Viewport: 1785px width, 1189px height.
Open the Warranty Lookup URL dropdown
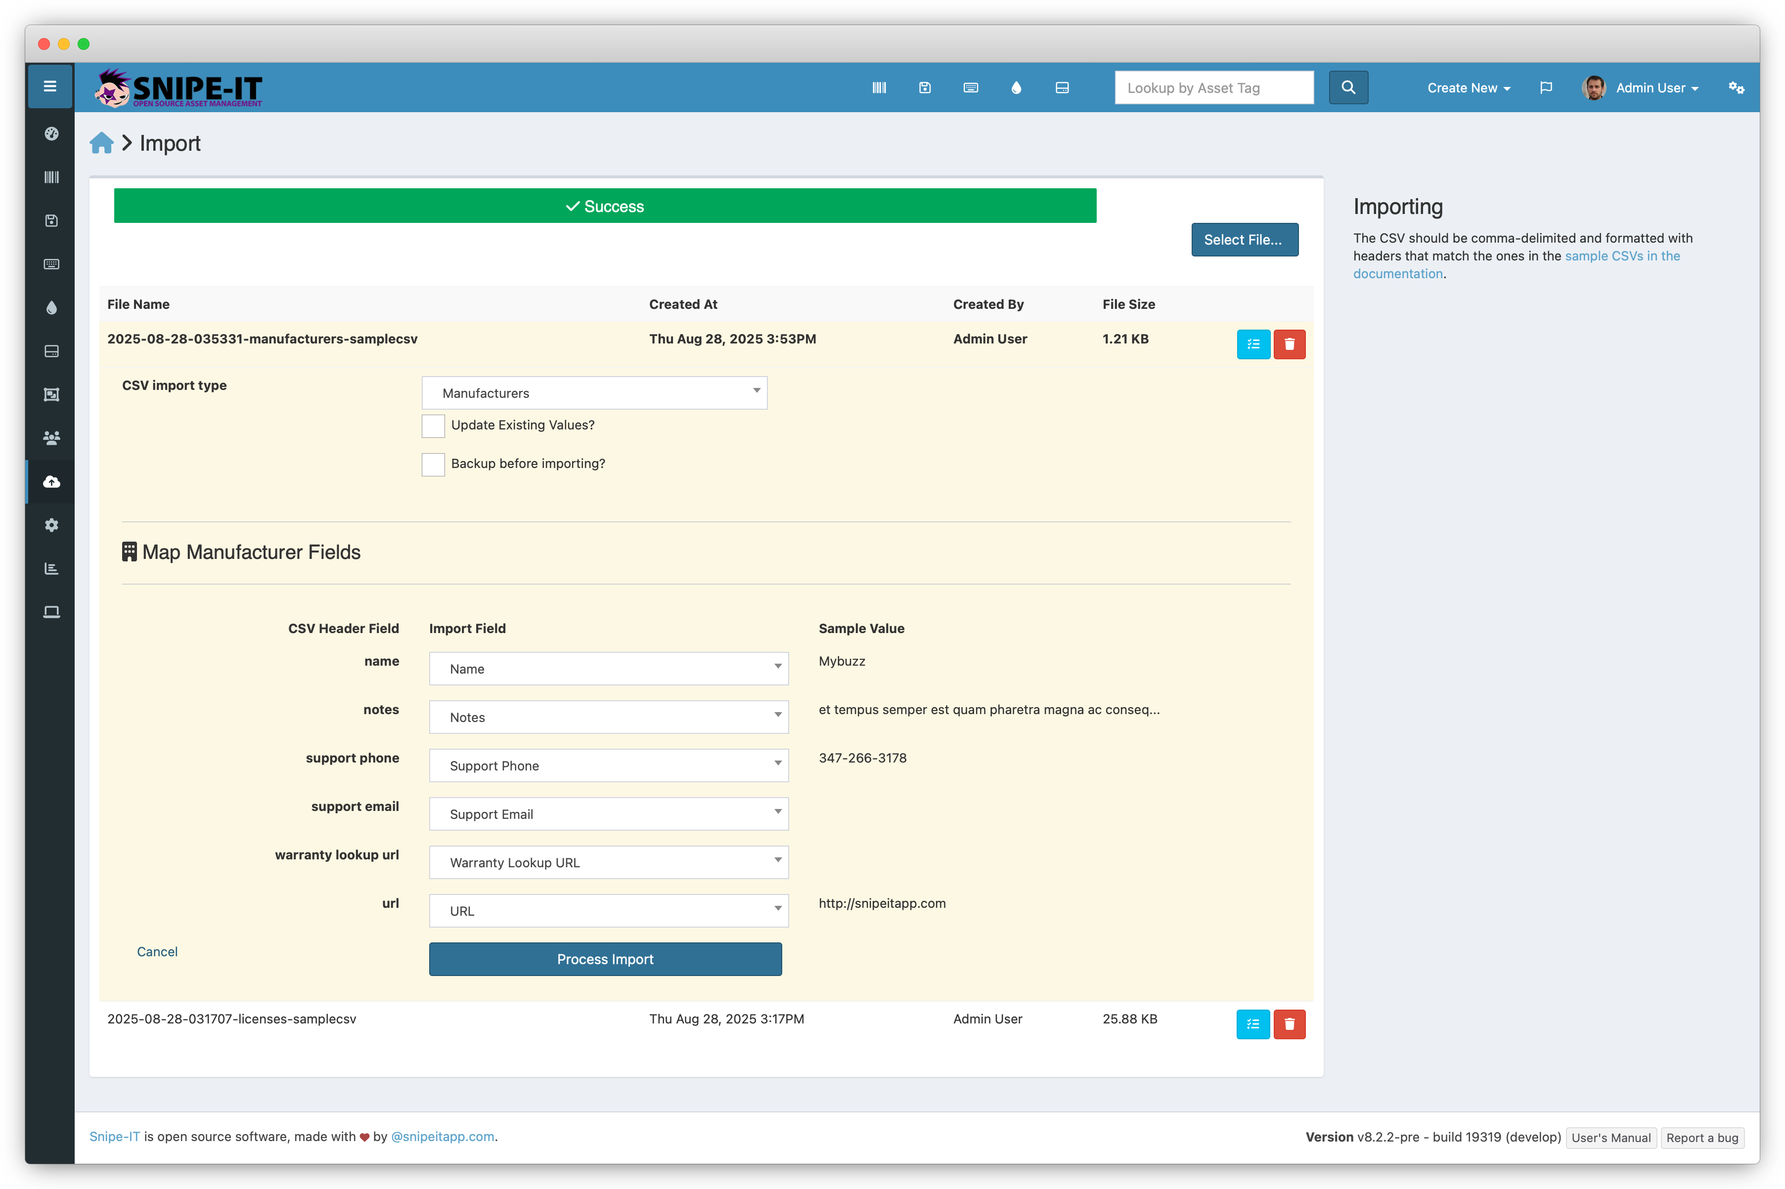(608, 863)
